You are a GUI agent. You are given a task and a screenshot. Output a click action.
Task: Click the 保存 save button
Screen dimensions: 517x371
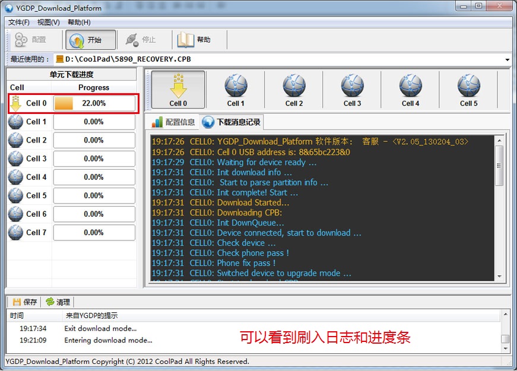pos(25,302)
